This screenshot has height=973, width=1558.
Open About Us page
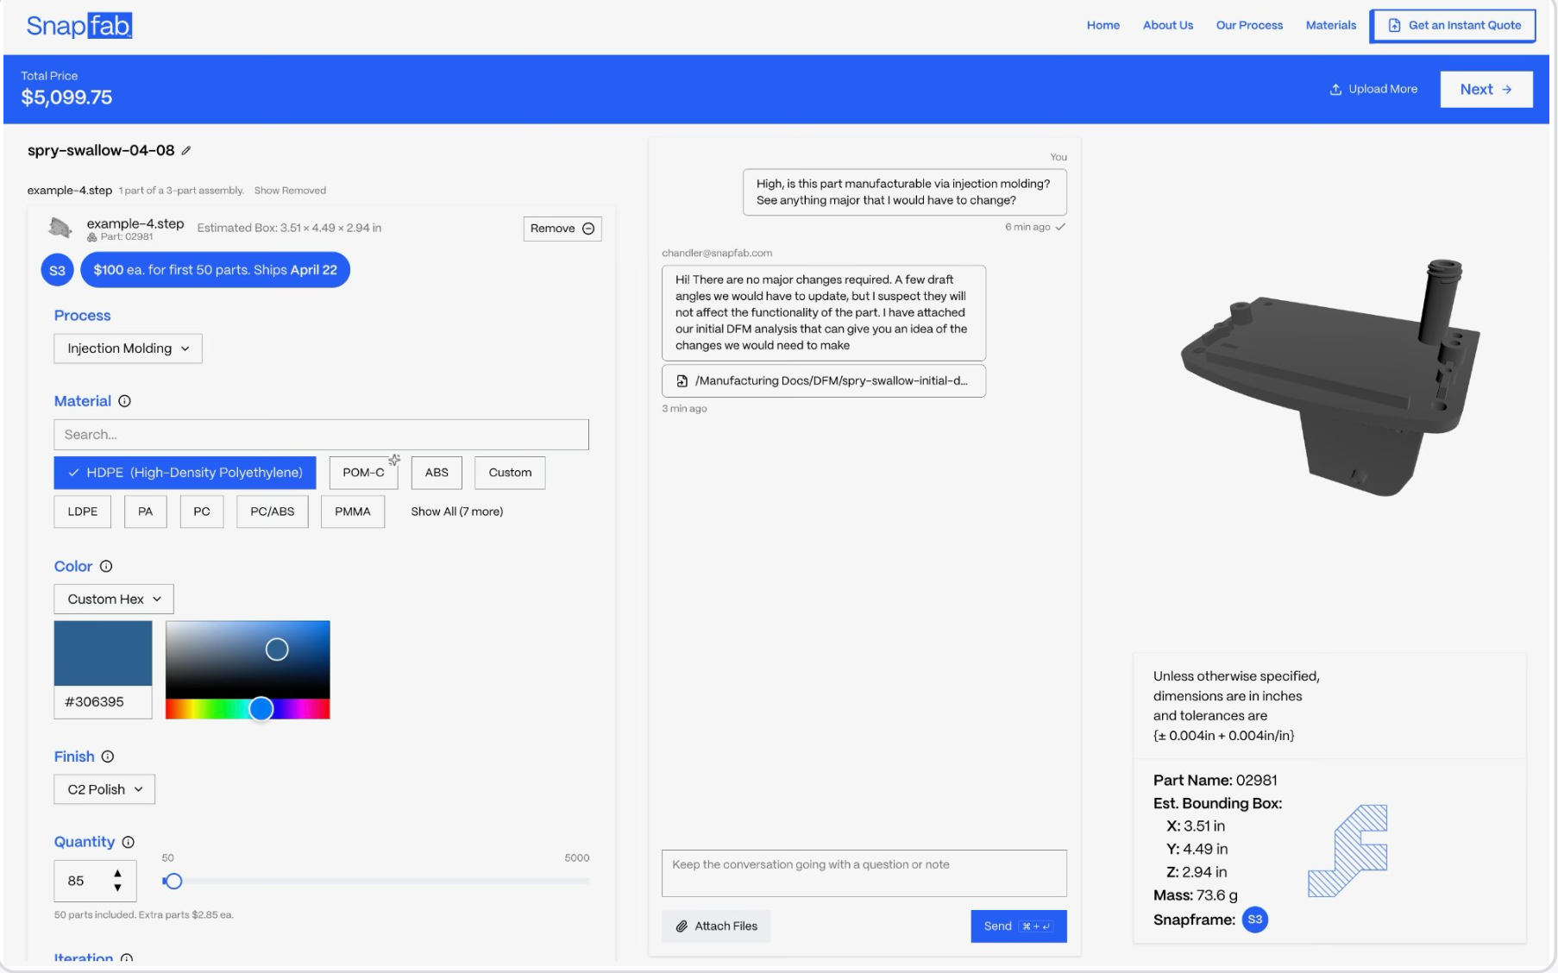tap(1168, 26)
